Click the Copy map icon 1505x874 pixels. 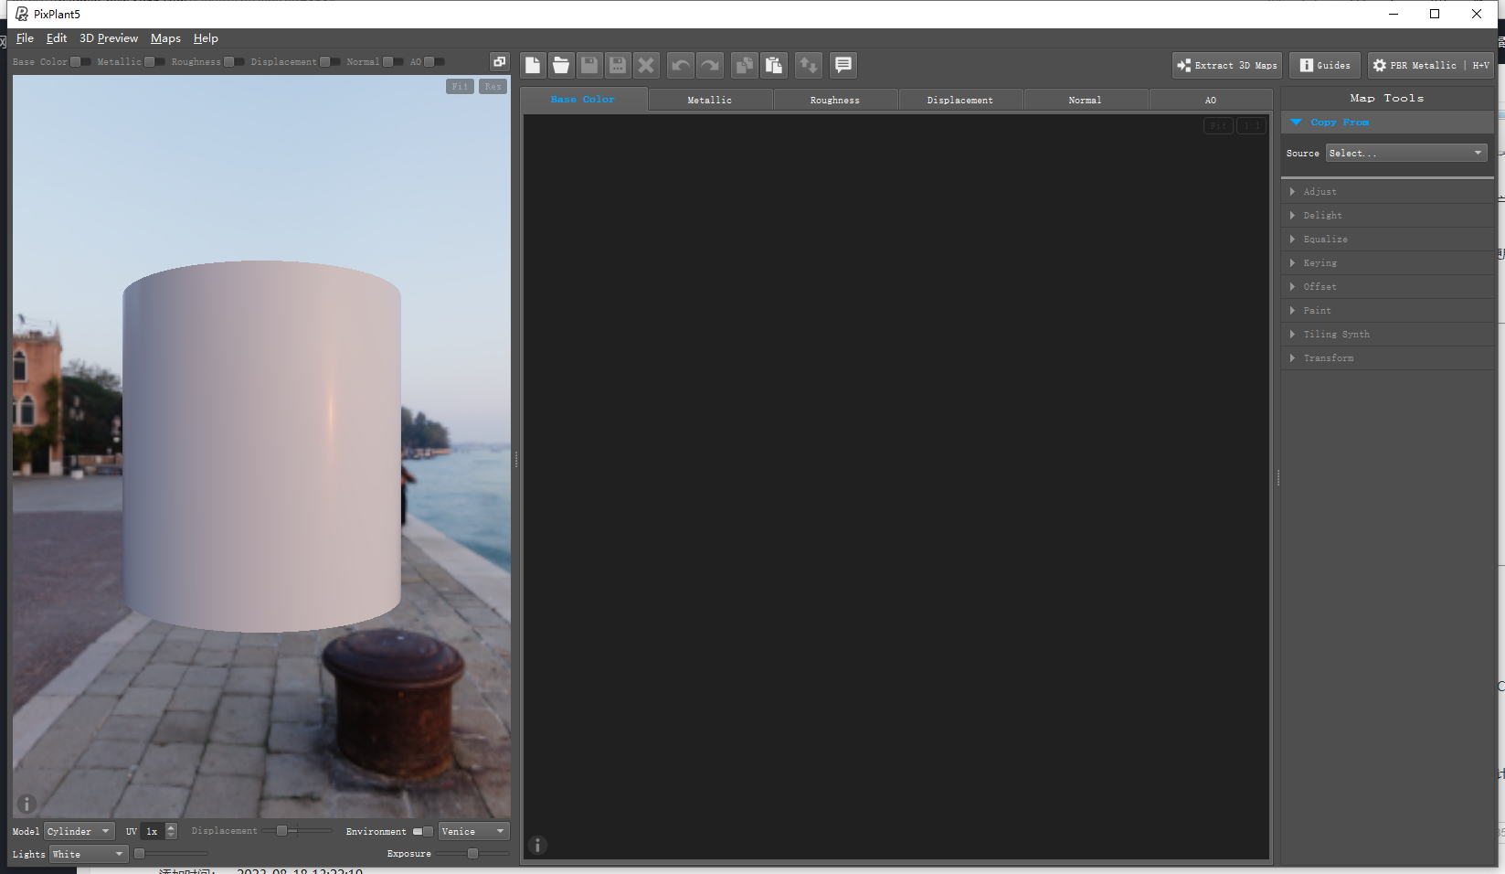click(x=745, y=65)
